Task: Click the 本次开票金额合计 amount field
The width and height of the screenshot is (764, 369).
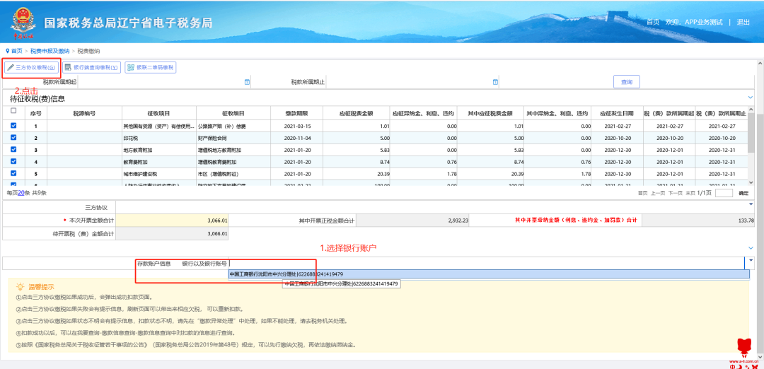Action: [x=172, y=221]
